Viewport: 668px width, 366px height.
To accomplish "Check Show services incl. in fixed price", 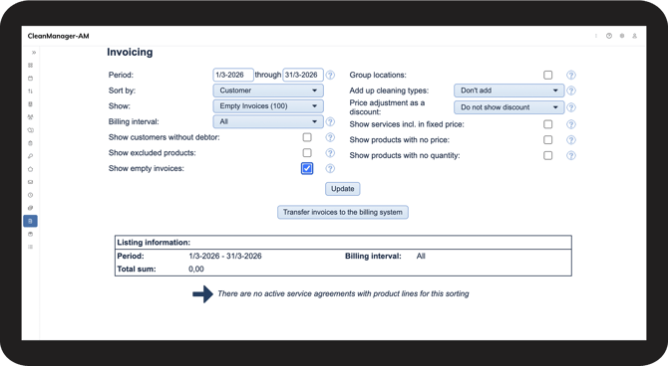I will [548, 124].
